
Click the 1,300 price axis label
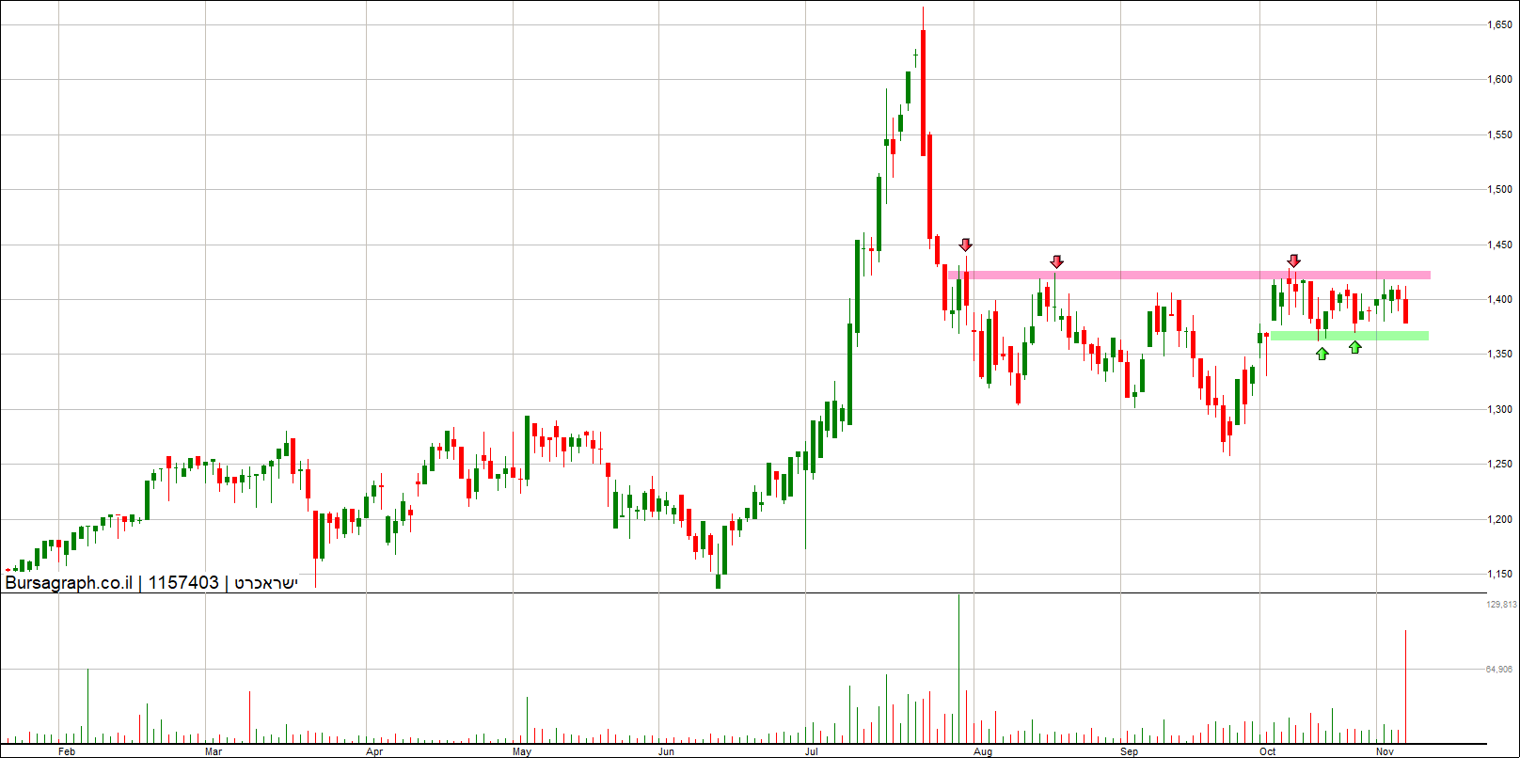click(1499, 410)
